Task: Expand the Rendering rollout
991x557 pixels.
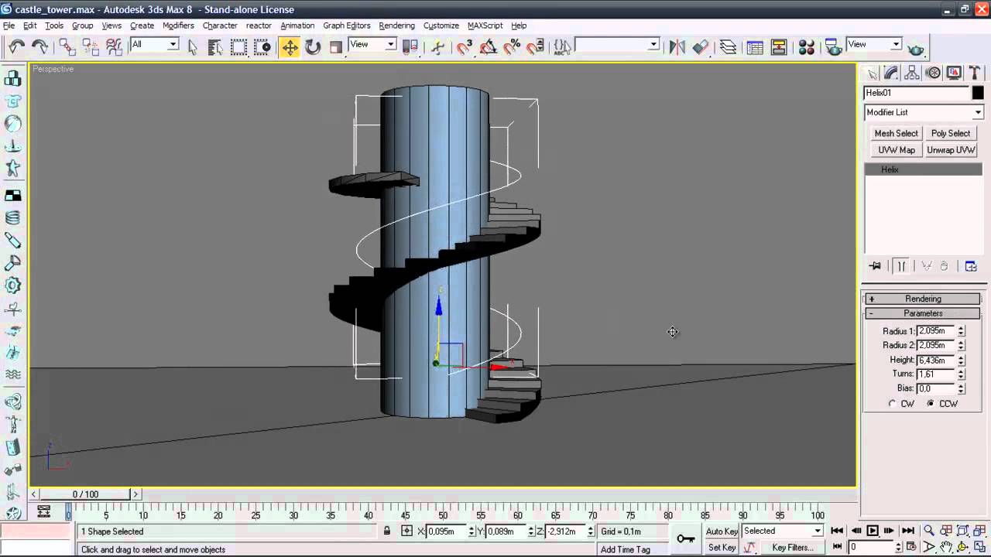Action: 923,299
